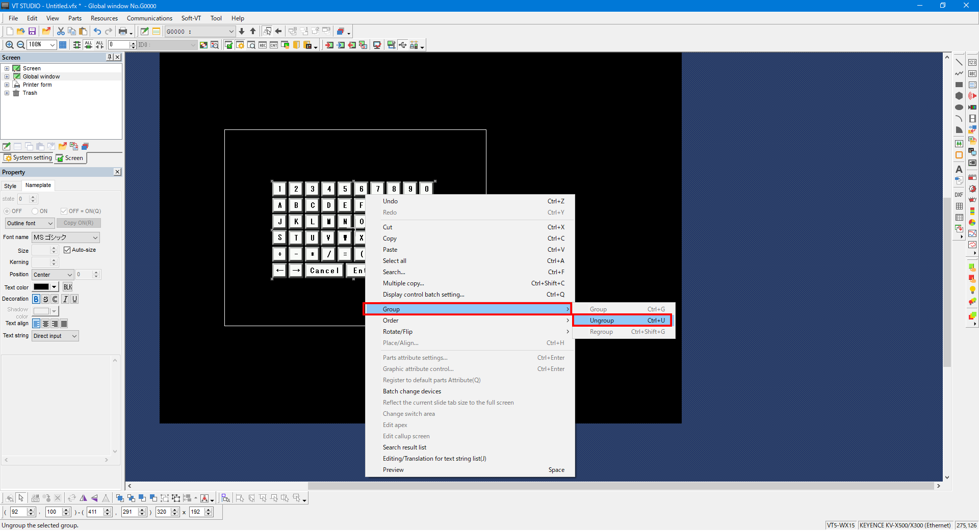Click the Undo arrow toolbar icon

click(x=97, y=31)
